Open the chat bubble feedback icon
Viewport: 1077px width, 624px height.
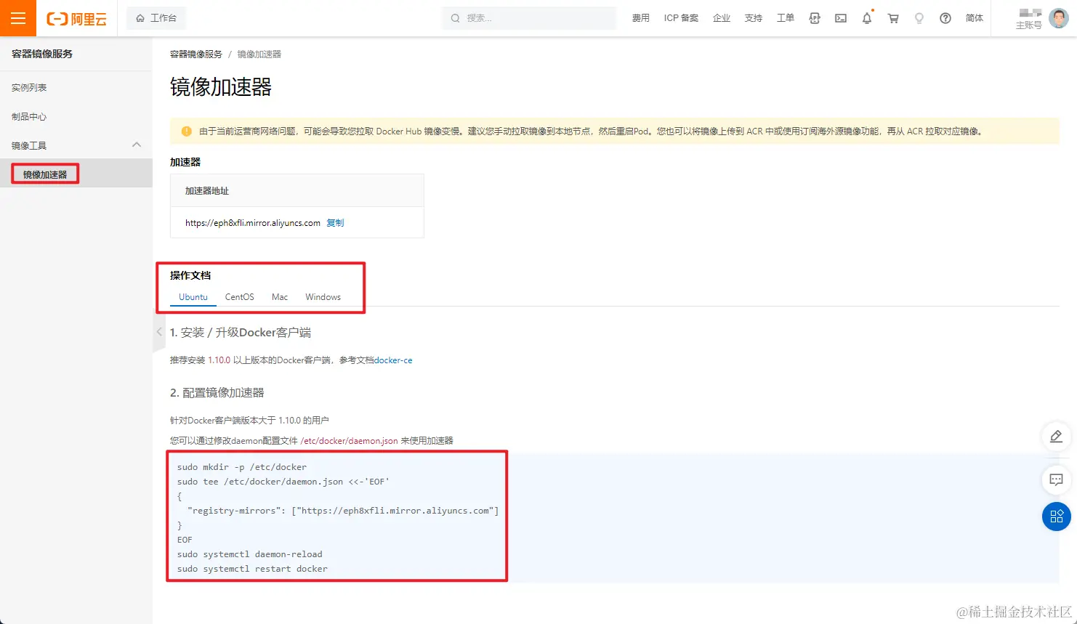tap(1056, 479)
